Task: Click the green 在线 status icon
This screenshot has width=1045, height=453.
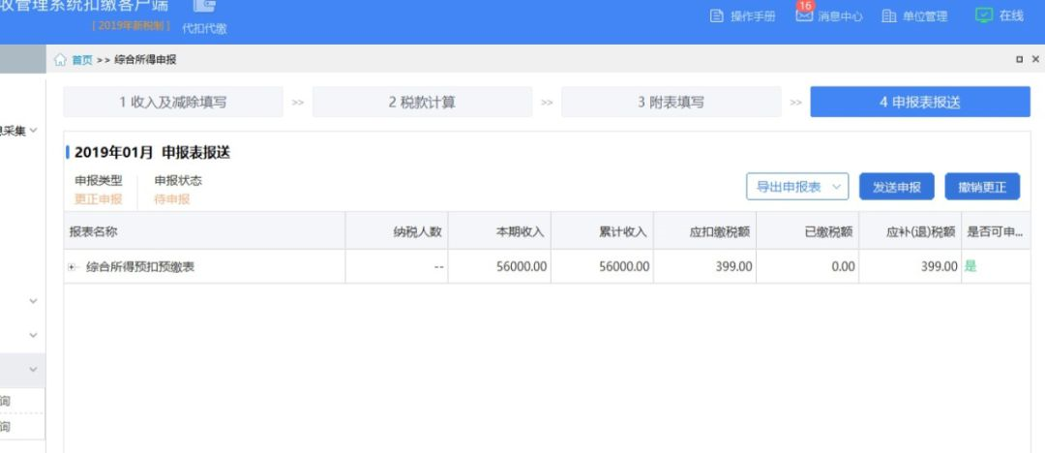Action: pos(984,15)
